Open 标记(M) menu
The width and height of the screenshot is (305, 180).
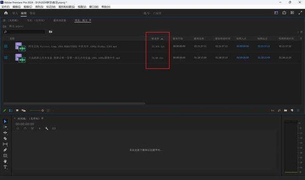51,7
